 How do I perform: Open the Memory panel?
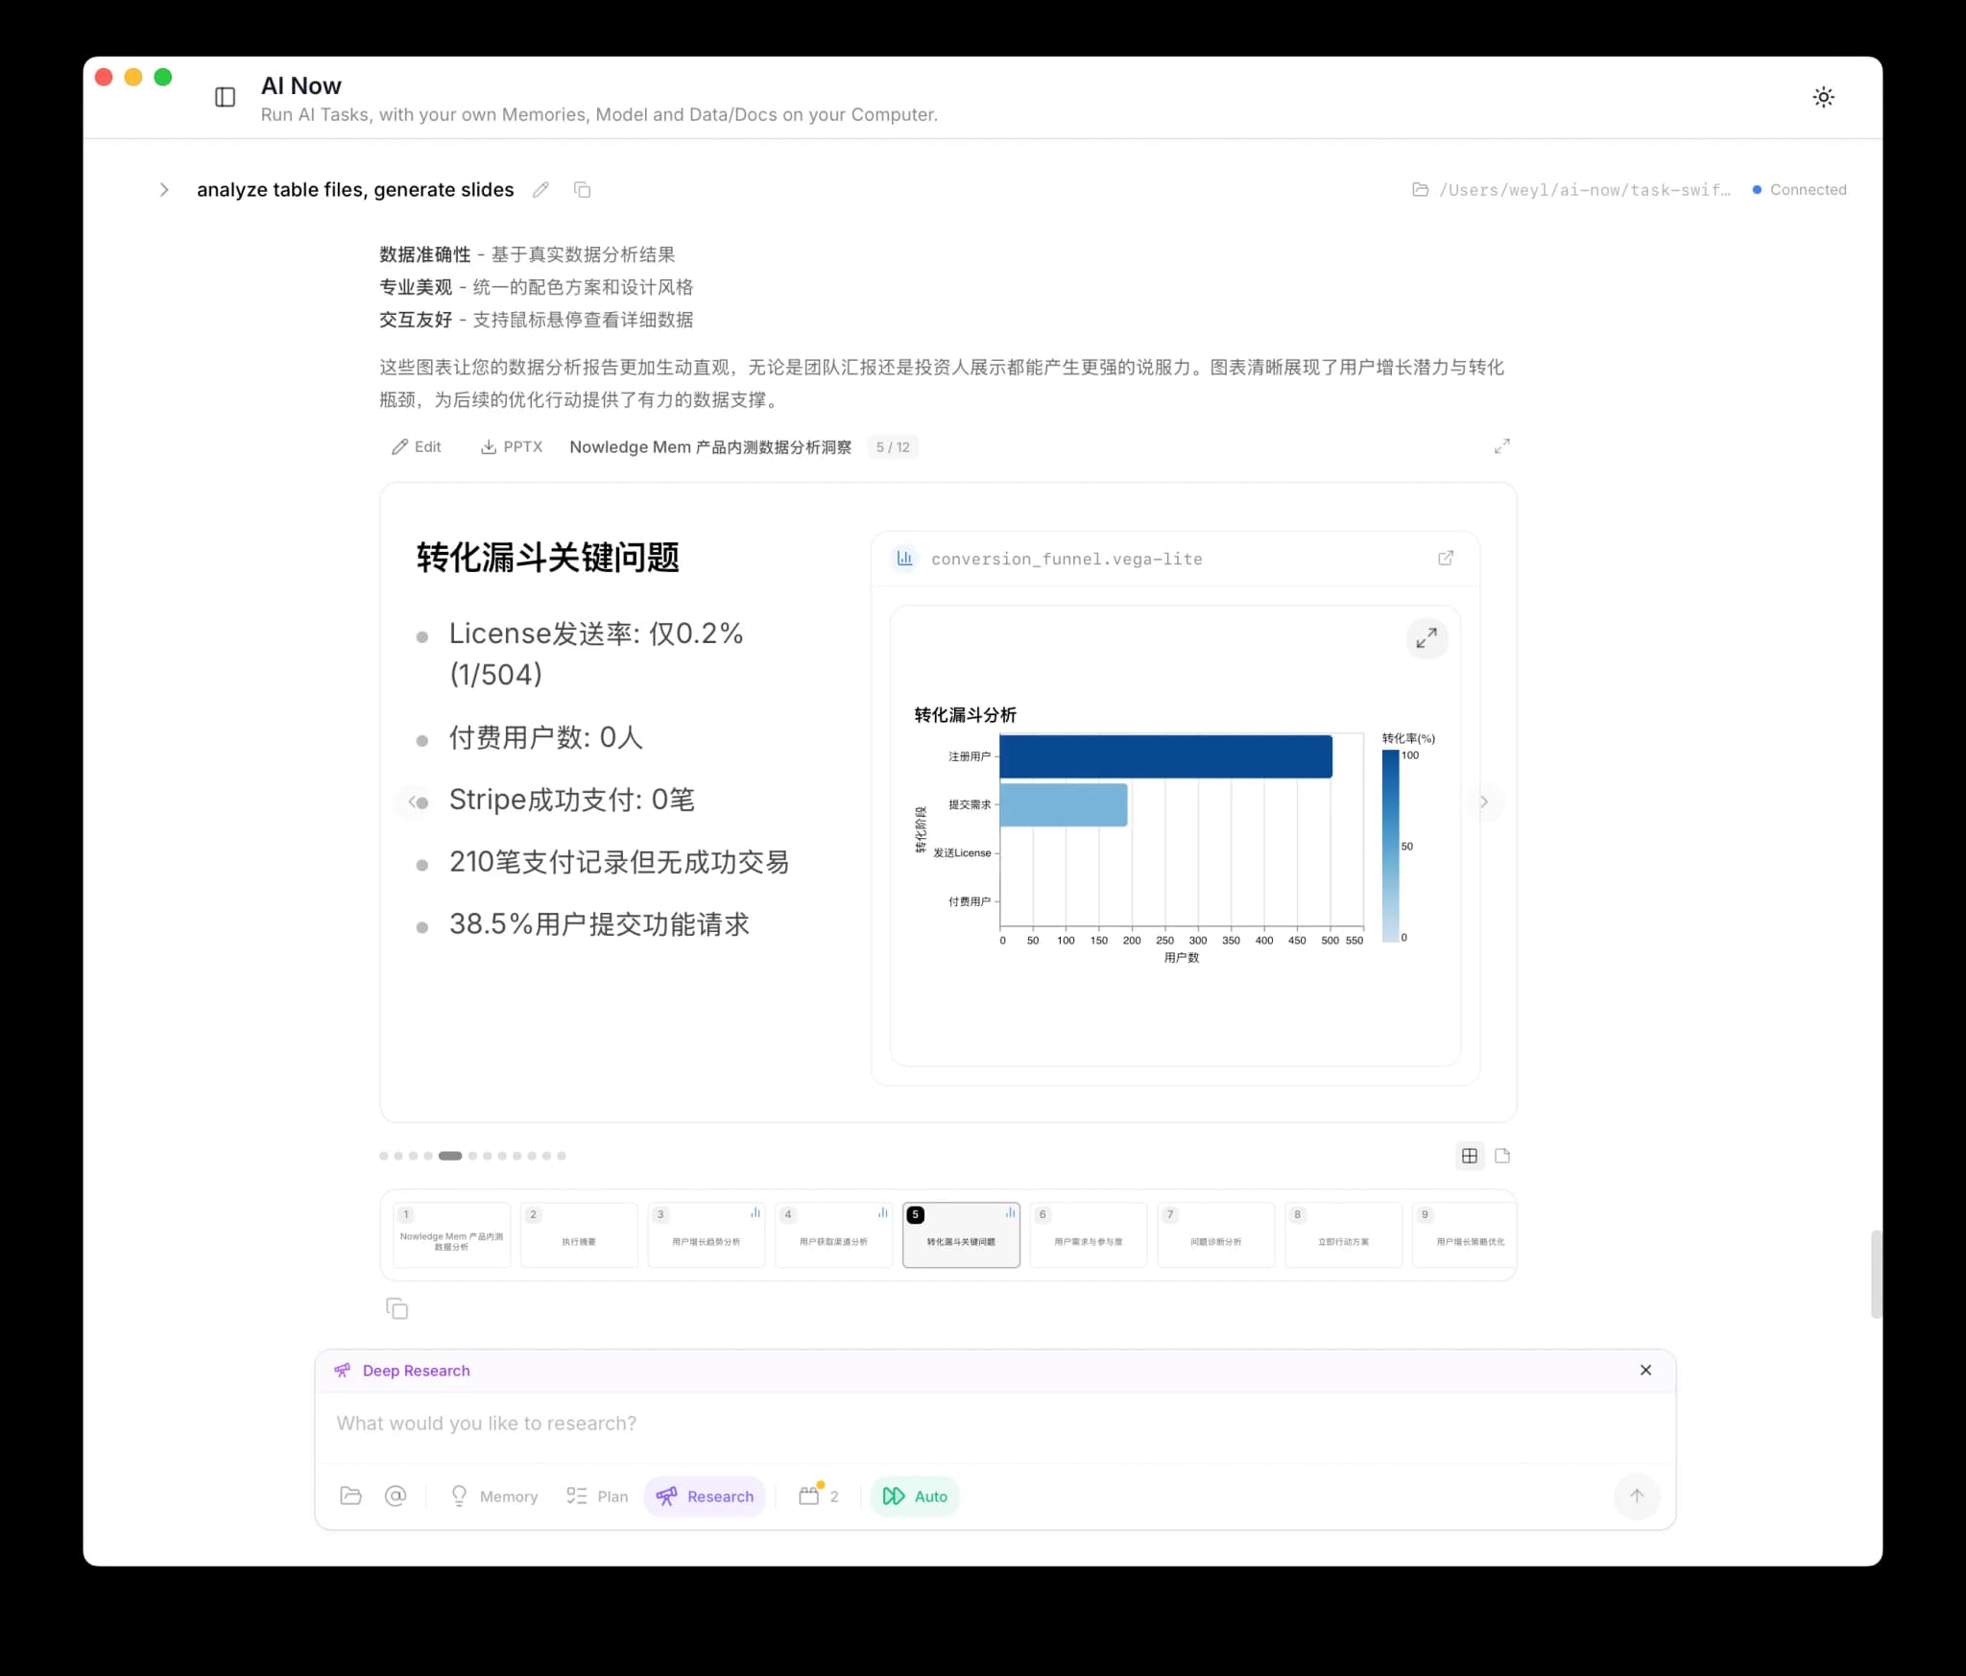tap(493, 1496)
